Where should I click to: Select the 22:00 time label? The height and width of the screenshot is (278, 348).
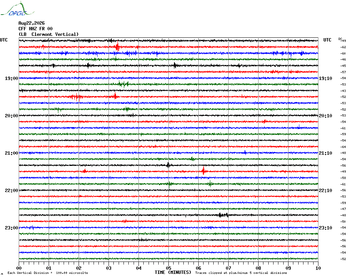[x=11, y=191]
